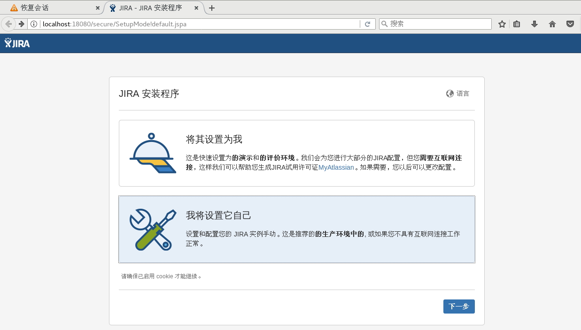Click the JIRA logo in header

pyautogui.click(x=17, y=43)
